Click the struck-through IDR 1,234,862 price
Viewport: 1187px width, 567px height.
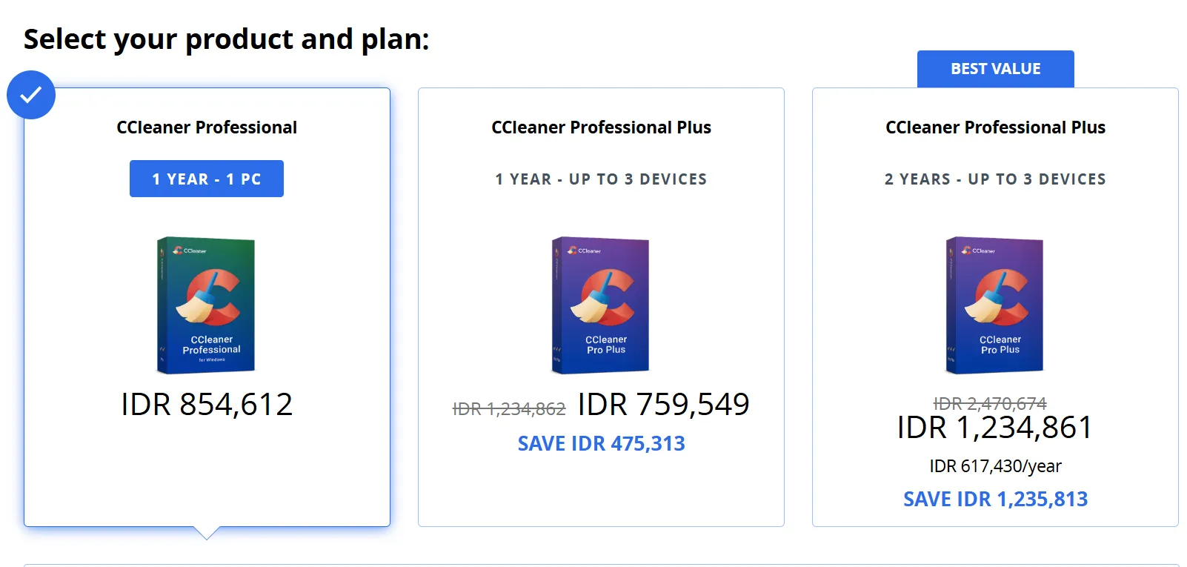pos(509,409)
